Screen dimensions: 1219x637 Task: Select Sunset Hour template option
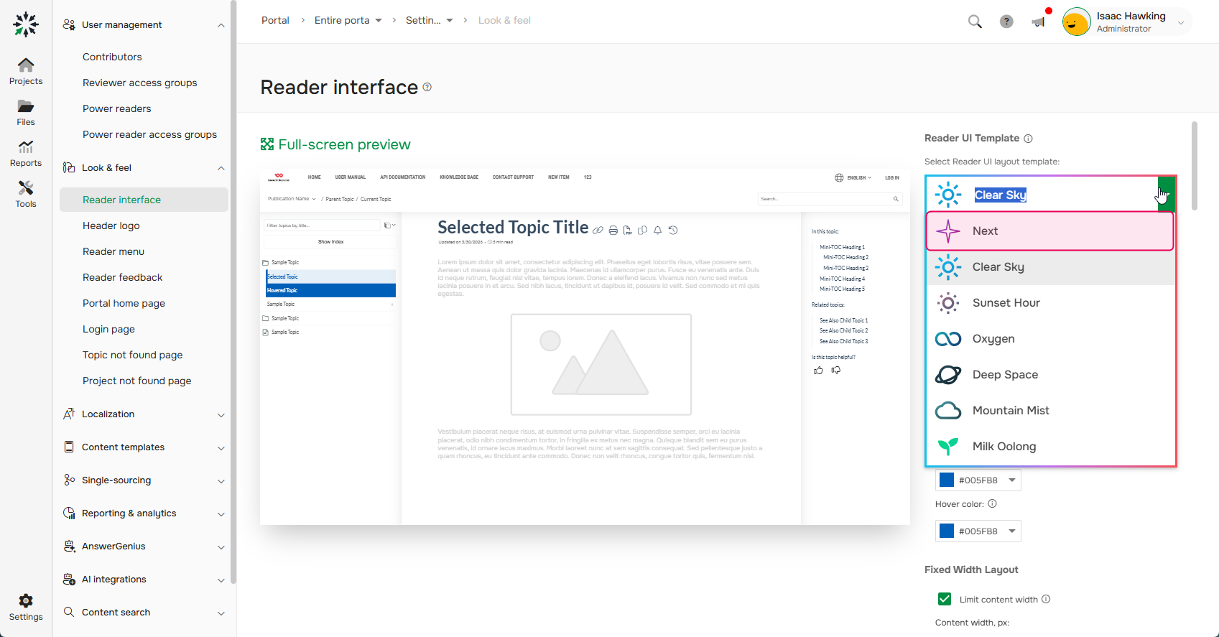tap(1050, 302)
